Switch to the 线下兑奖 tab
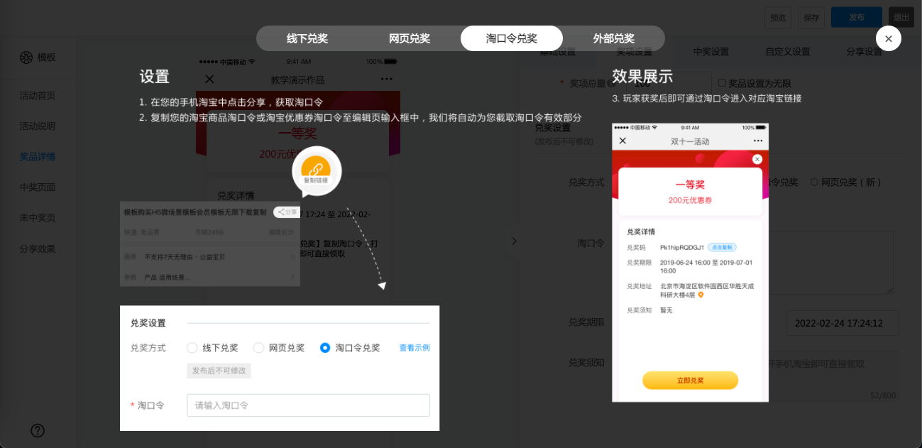The width and height of the screenshot is (922, 448). click(x=307, y=38)
